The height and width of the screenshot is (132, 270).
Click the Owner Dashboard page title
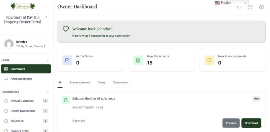pyautogui.click(x=77, y=7)
